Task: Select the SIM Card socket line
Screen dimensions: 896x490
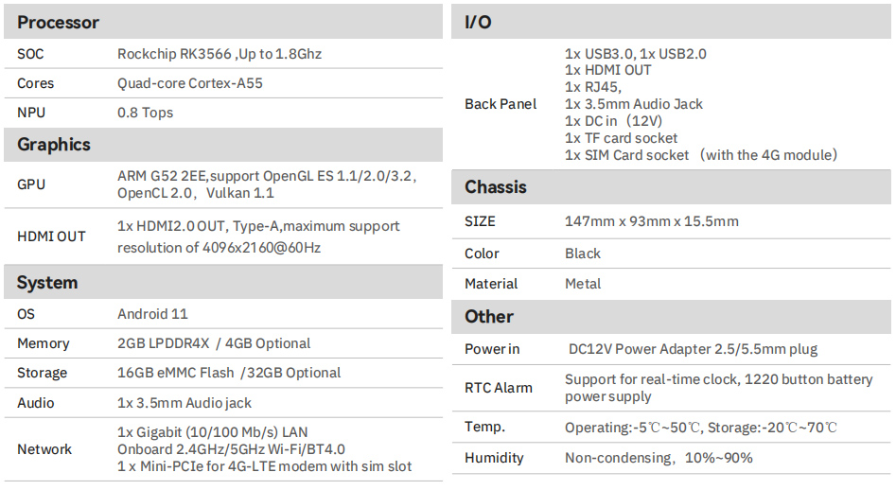Action: 701,155
